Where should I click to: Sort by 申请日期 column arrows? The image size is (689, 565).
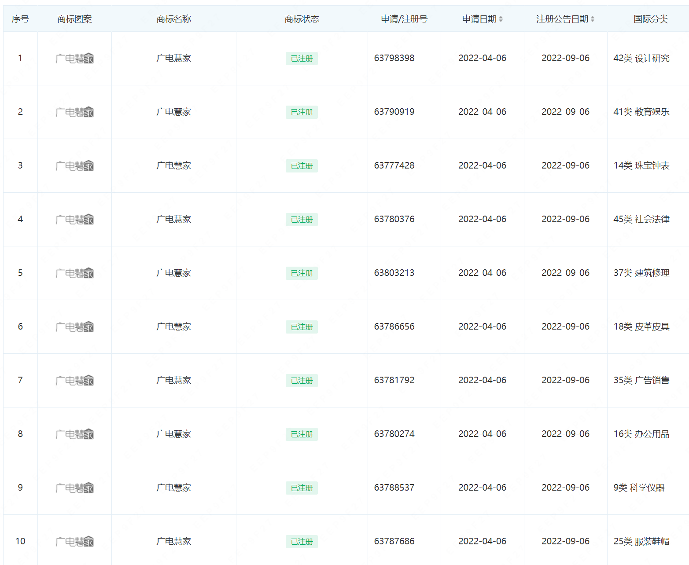point(501,19)
